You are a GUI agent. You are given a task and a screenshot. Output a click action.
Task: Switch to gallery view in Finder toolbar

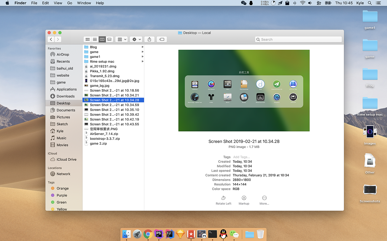coord(109,39)
